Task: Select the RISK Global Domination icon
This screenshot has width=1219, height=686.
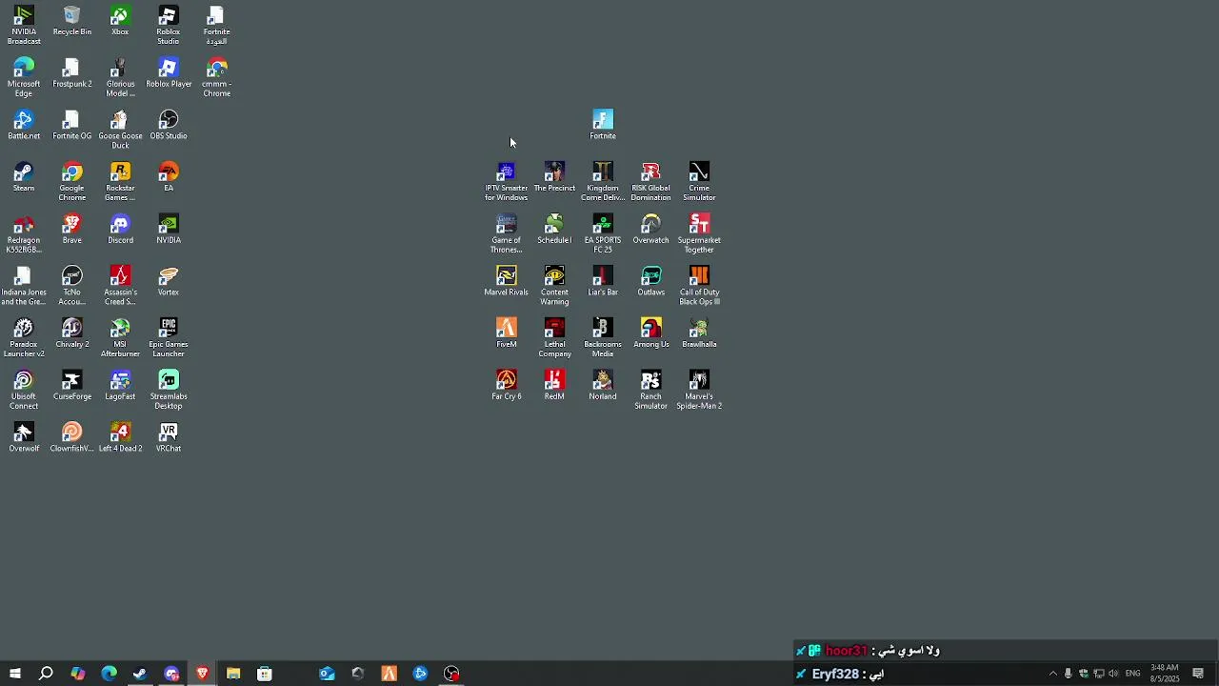Action: tap(651, 181)
